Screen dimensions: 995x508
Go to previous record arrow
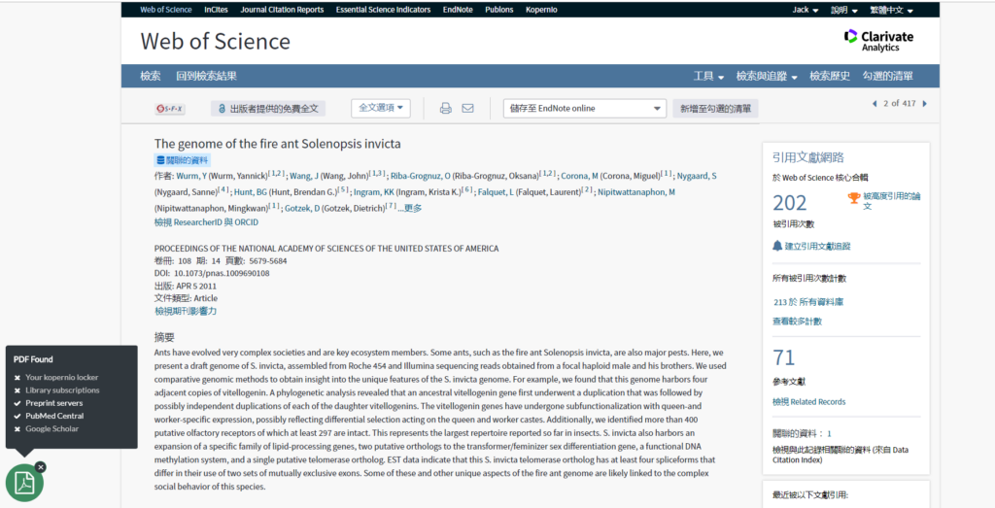pyautogui.click(x=874, y=104)
